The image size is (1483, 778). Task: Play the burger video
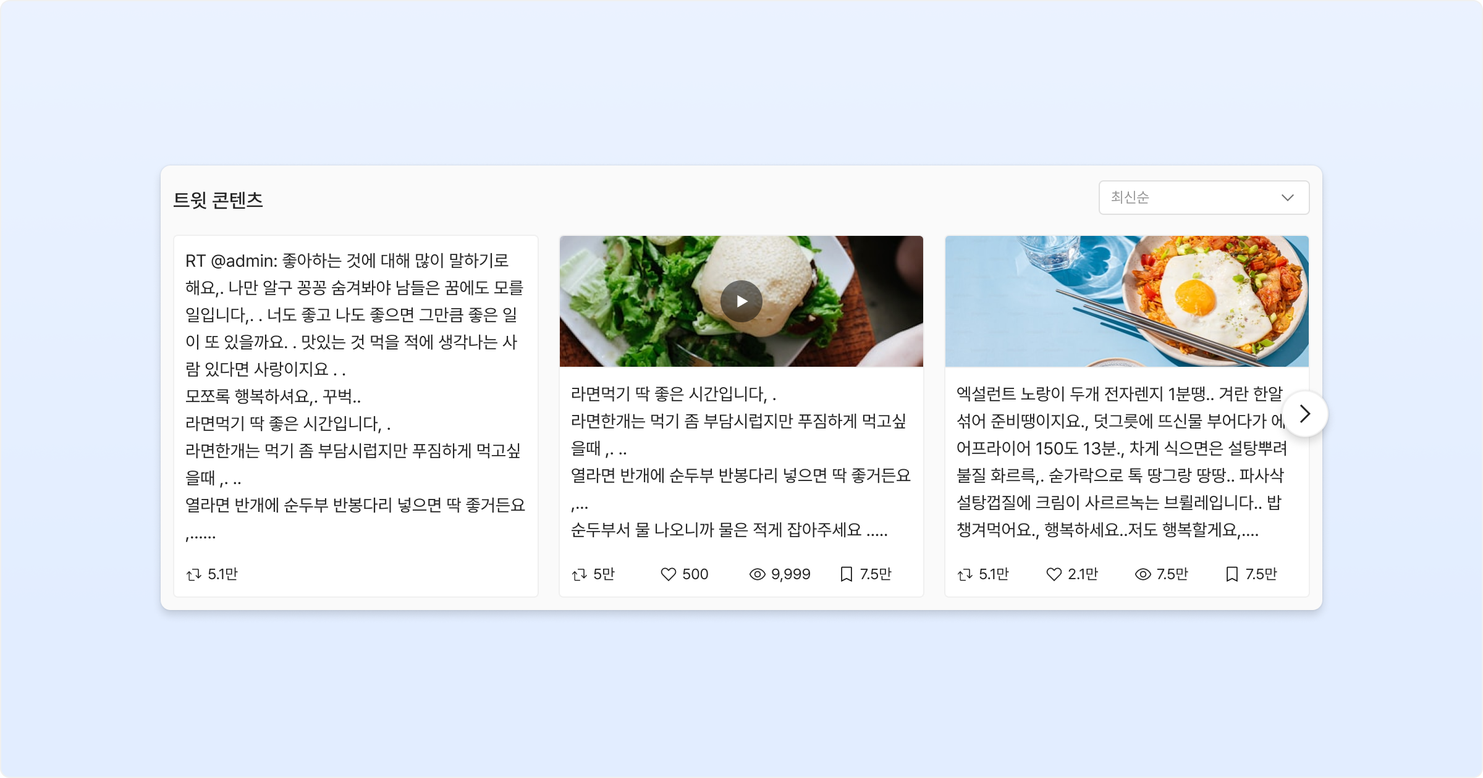(x=741, y=301)
